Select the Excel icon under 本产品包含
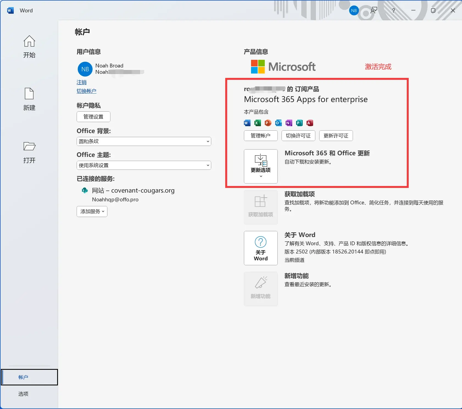This screenshot has height=409, width=462. click(x=257, y=123)
